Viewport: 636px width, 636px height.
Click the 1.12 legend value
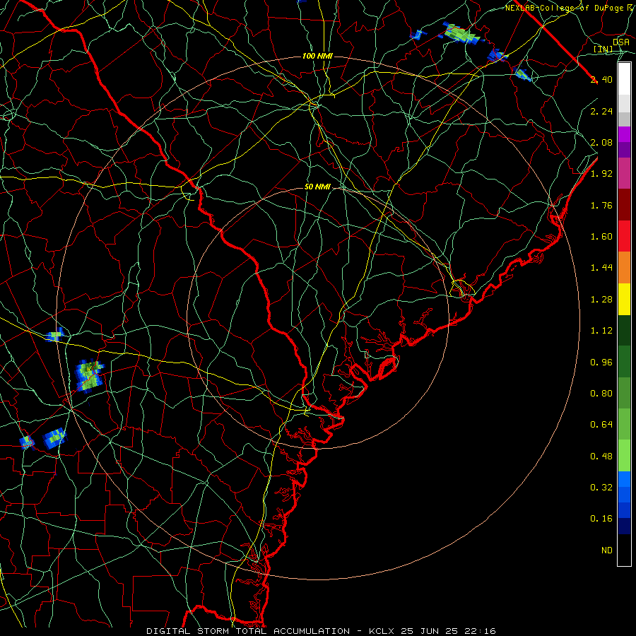point(601,331)
